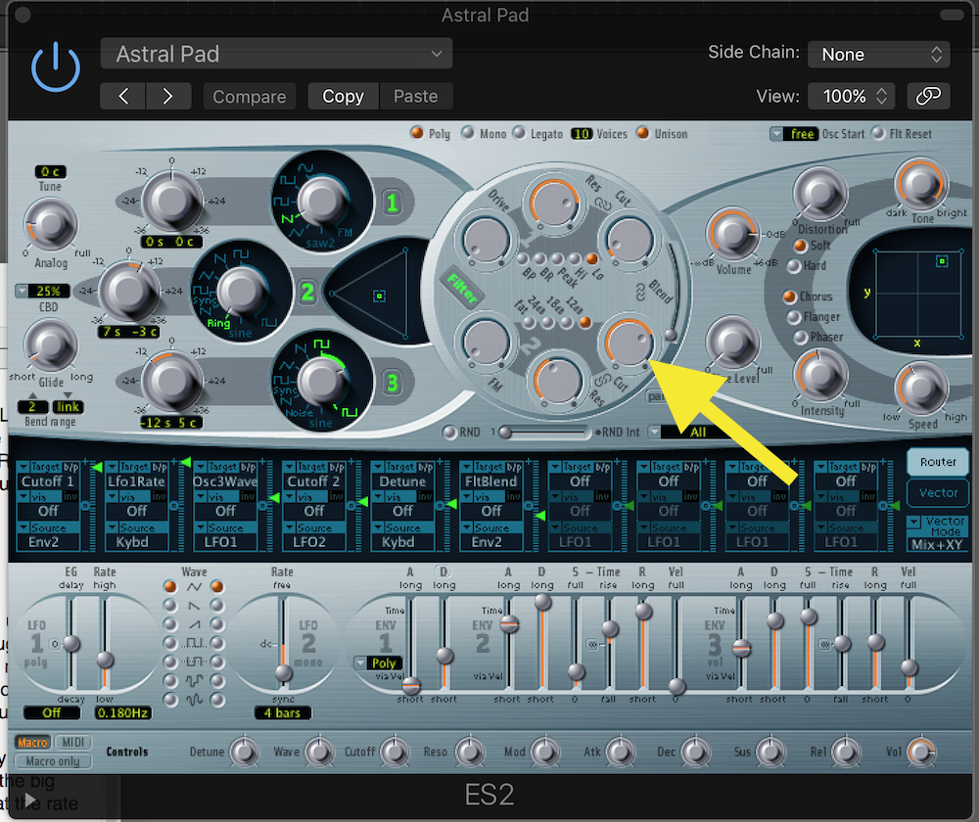Click the Glide knob
The width and height of the screenshot is (979, 822).
[x=51, y=345]
